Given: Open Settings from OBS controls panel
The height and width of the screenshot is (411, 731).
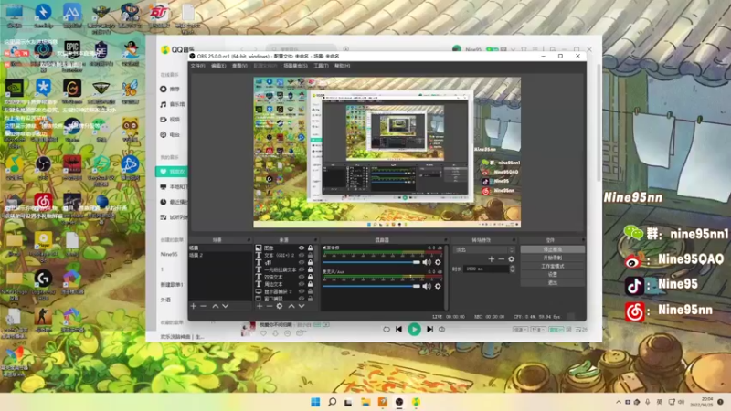Looking at the screenshot, I should point(553,275).
